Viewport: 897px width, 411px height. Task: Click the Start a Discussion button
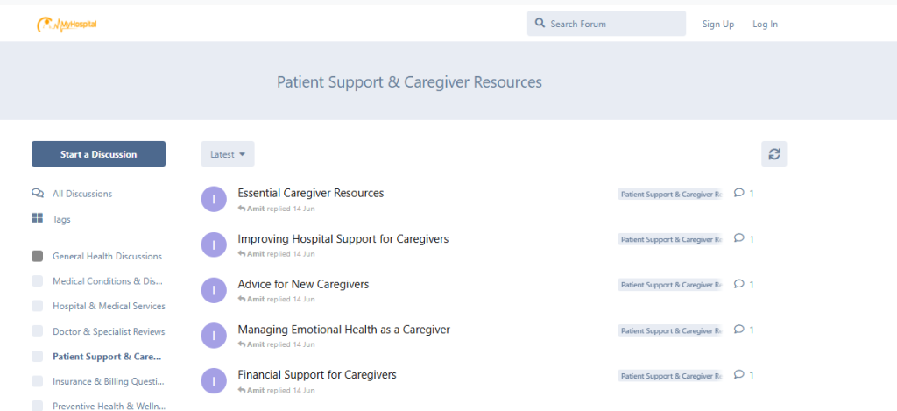pos(98,154)
